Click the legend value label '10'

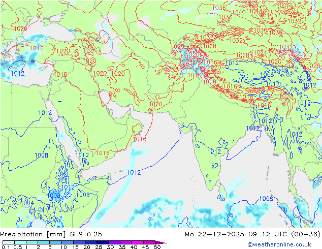click(x=63, y=247)
